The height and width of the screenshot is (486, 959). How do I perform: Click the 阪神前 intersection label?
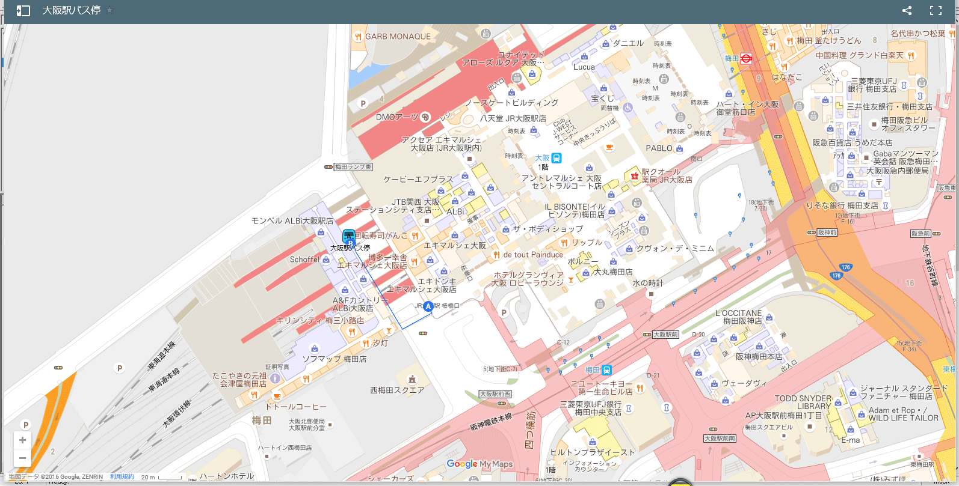827,232
